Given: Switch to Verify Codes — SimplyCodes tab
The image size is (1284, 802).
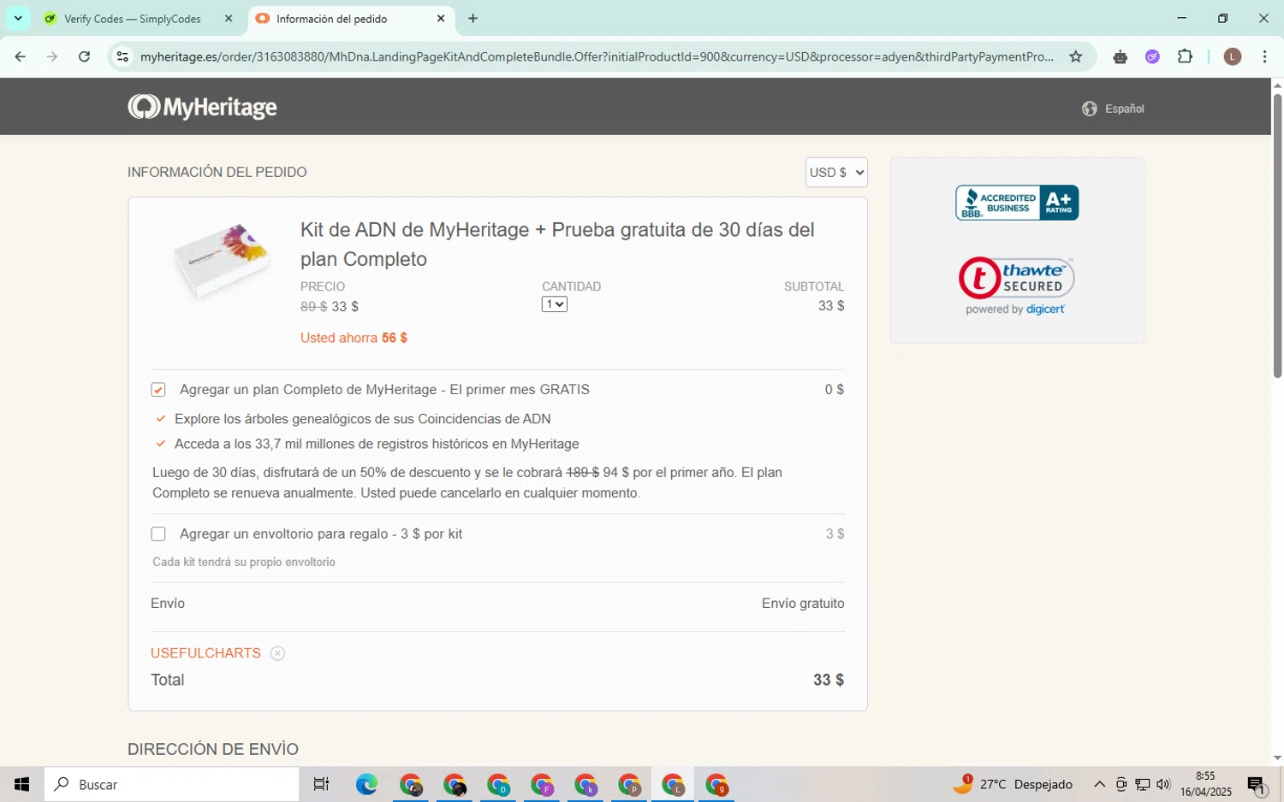Looking at the screenshot, I should pyautogui.click(x=133, y=18).
